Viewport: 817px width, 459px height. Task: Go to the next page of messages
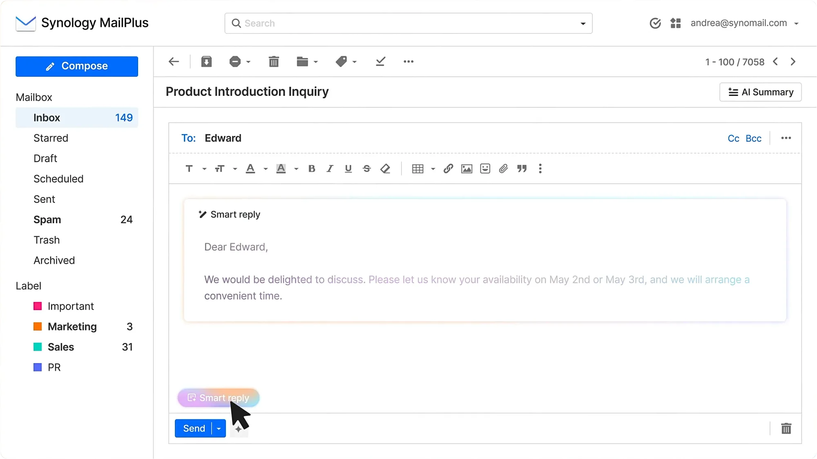793,62
